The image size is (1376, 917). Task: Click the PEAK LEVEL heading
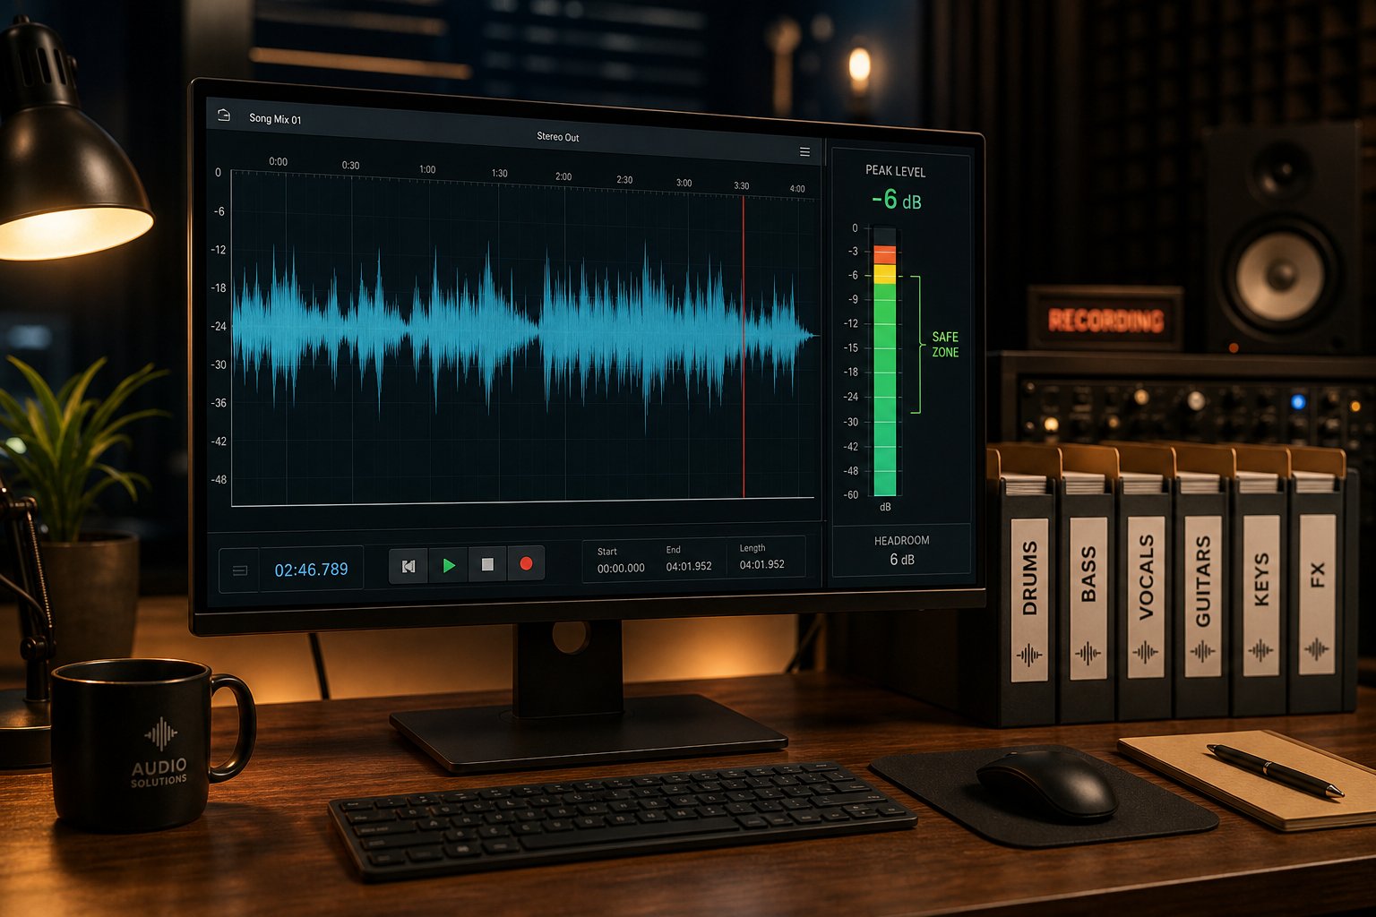coord(895,171)
